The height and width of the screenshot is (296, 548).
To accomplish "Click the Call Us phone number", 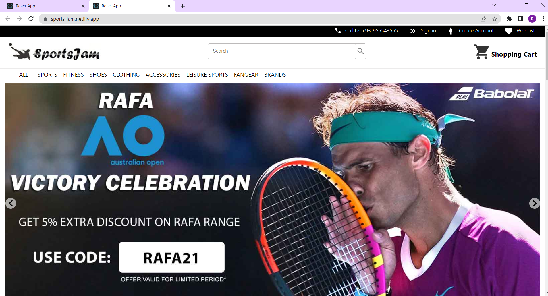I will tap(371, 31).
